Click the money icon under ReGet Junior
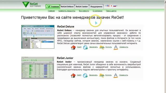This screenshot has width=166, height=93. point(101,75)
